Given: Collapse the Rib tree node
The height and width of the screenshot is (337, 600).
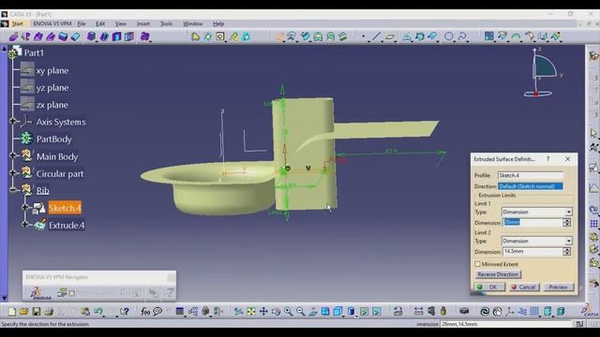Looking at the screenshot, I should (x=12, y=189).
